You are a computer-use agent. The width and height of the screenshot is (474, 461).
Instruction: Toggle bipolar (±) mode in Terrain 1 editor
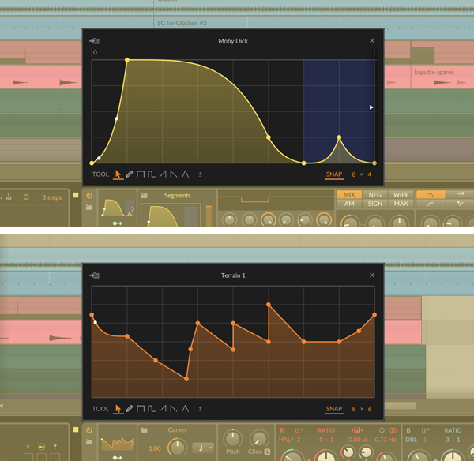[200, 409]
